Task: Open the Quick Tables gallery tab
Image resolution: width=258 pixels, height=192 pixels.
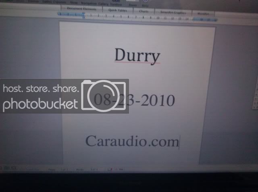Action: pyautogui.click(x=118, y=10)
